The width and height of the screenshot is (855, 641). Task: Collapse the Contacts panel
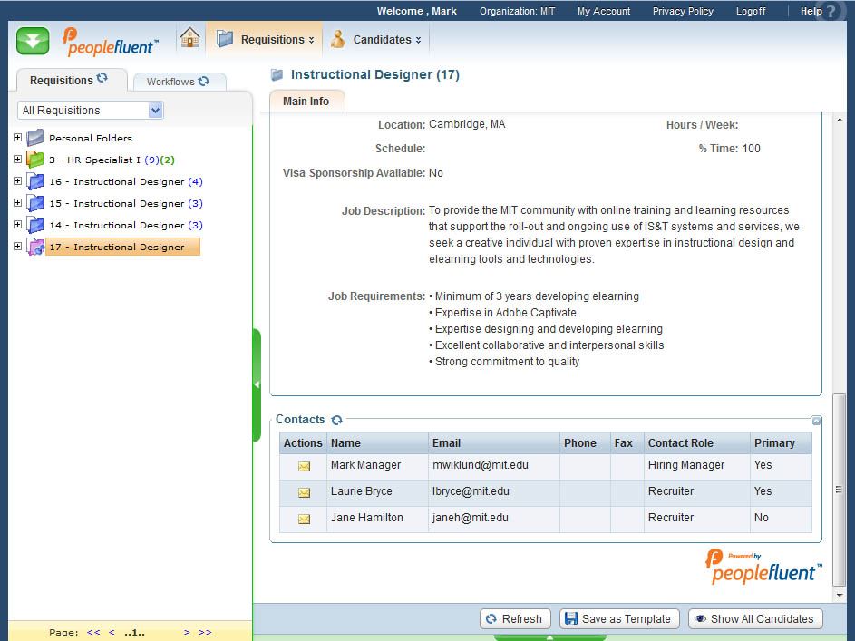(816, 421)
